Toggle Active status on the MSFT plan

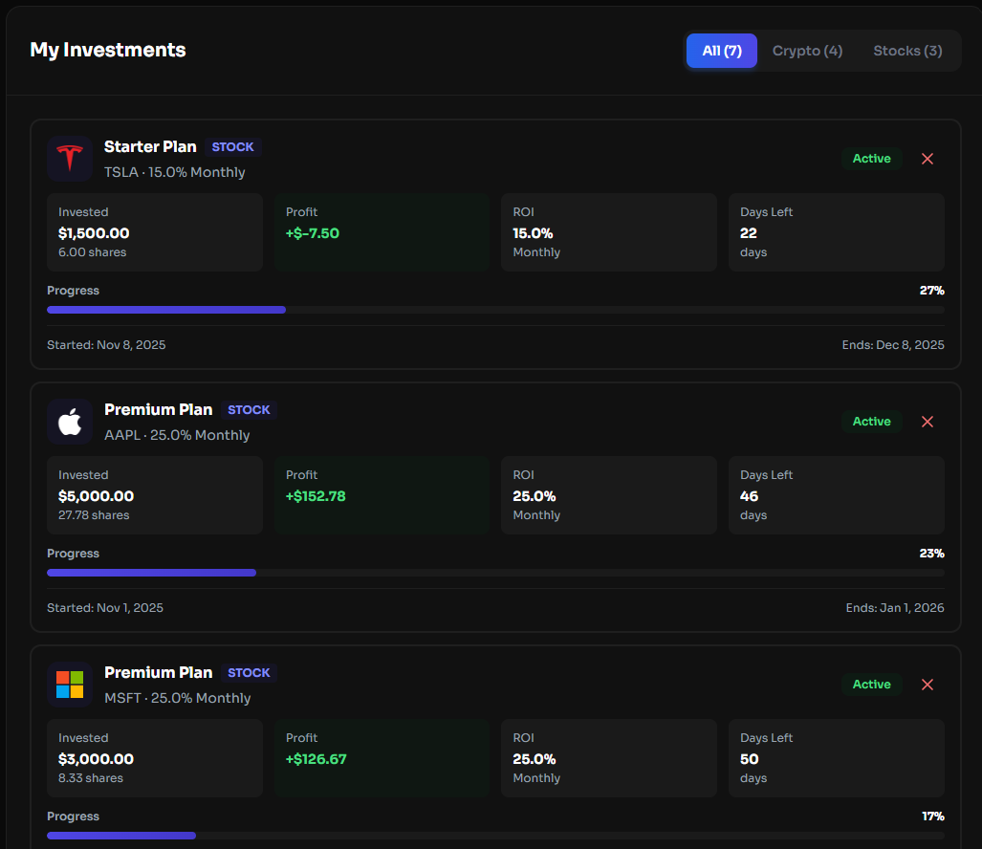pos(871,684)
